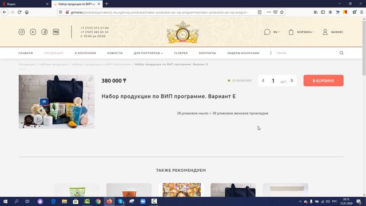
Task: Close the Набор продукции tab
Action: point(99,4)
